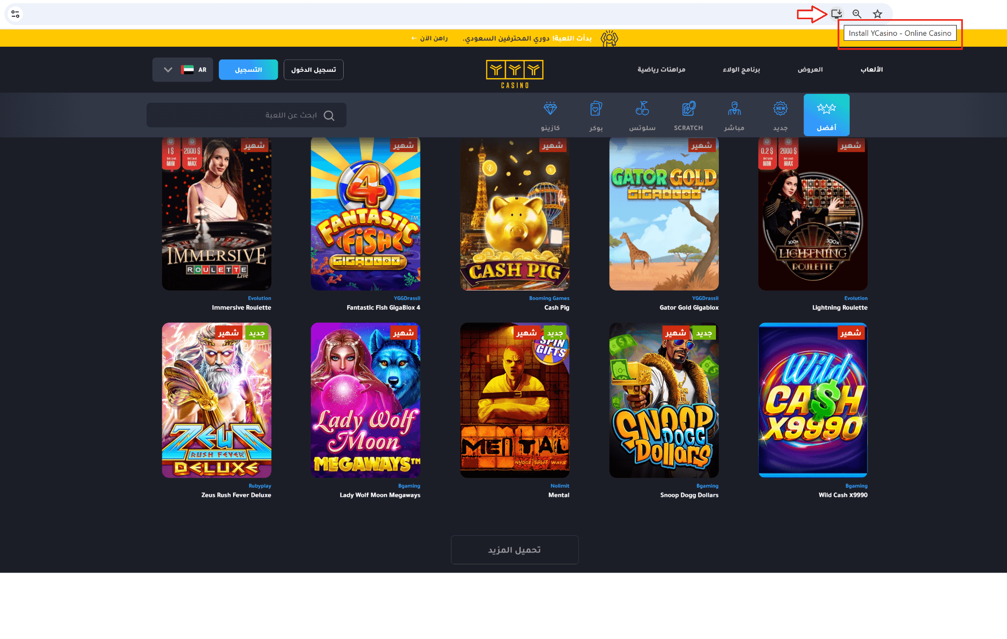Click the Immersive Roulette title text

click(241, 308)
